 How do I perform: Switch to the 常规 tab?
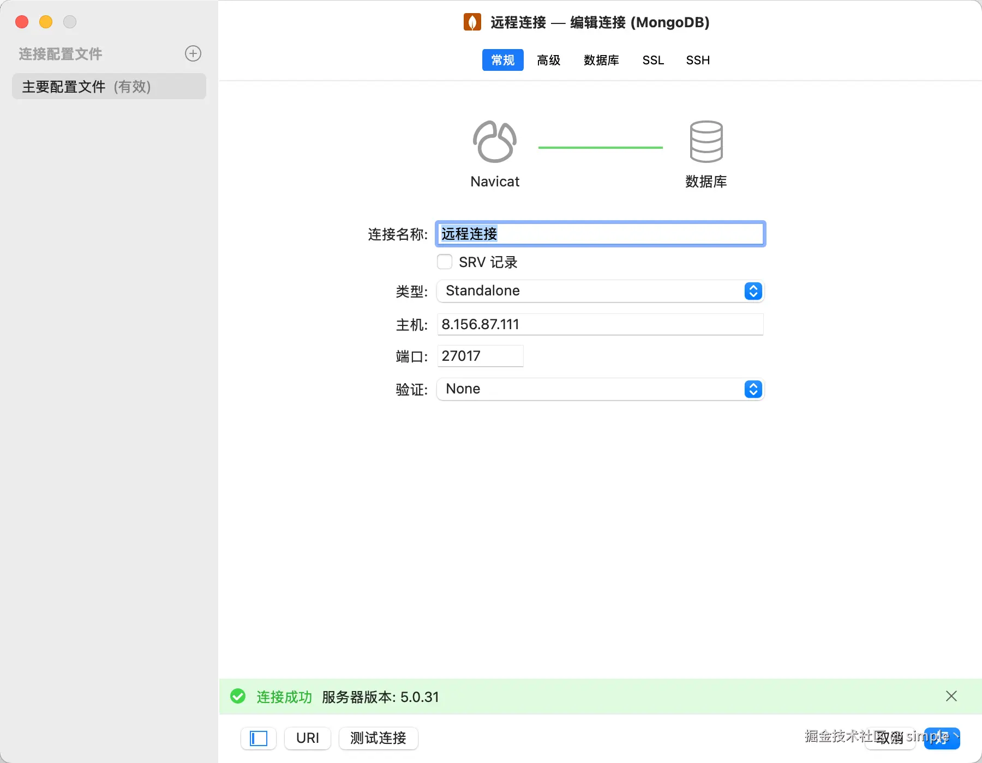coord(502,60)
